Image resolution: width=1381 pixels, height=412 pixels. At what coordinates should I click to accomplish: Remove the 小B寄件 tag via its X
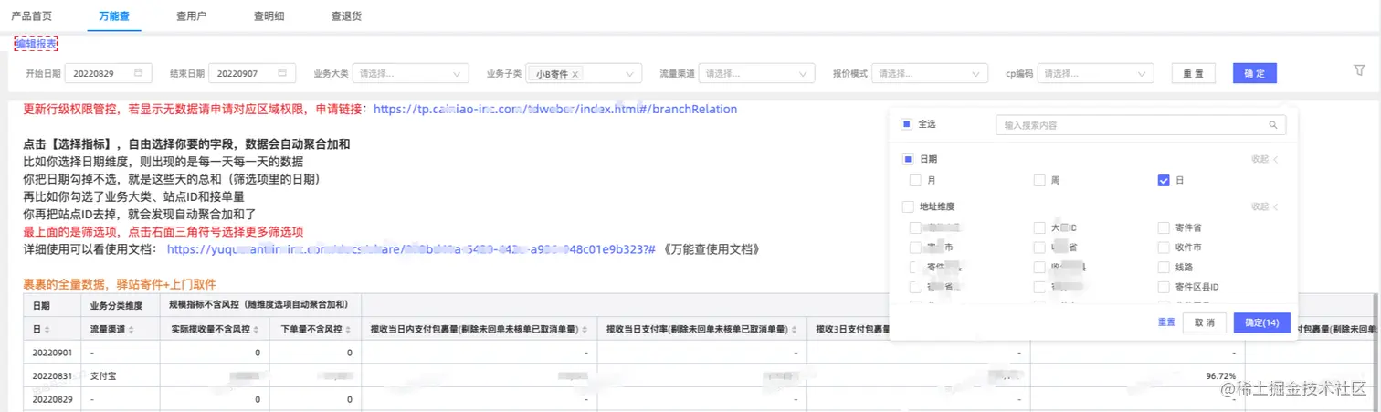(576, 74)
